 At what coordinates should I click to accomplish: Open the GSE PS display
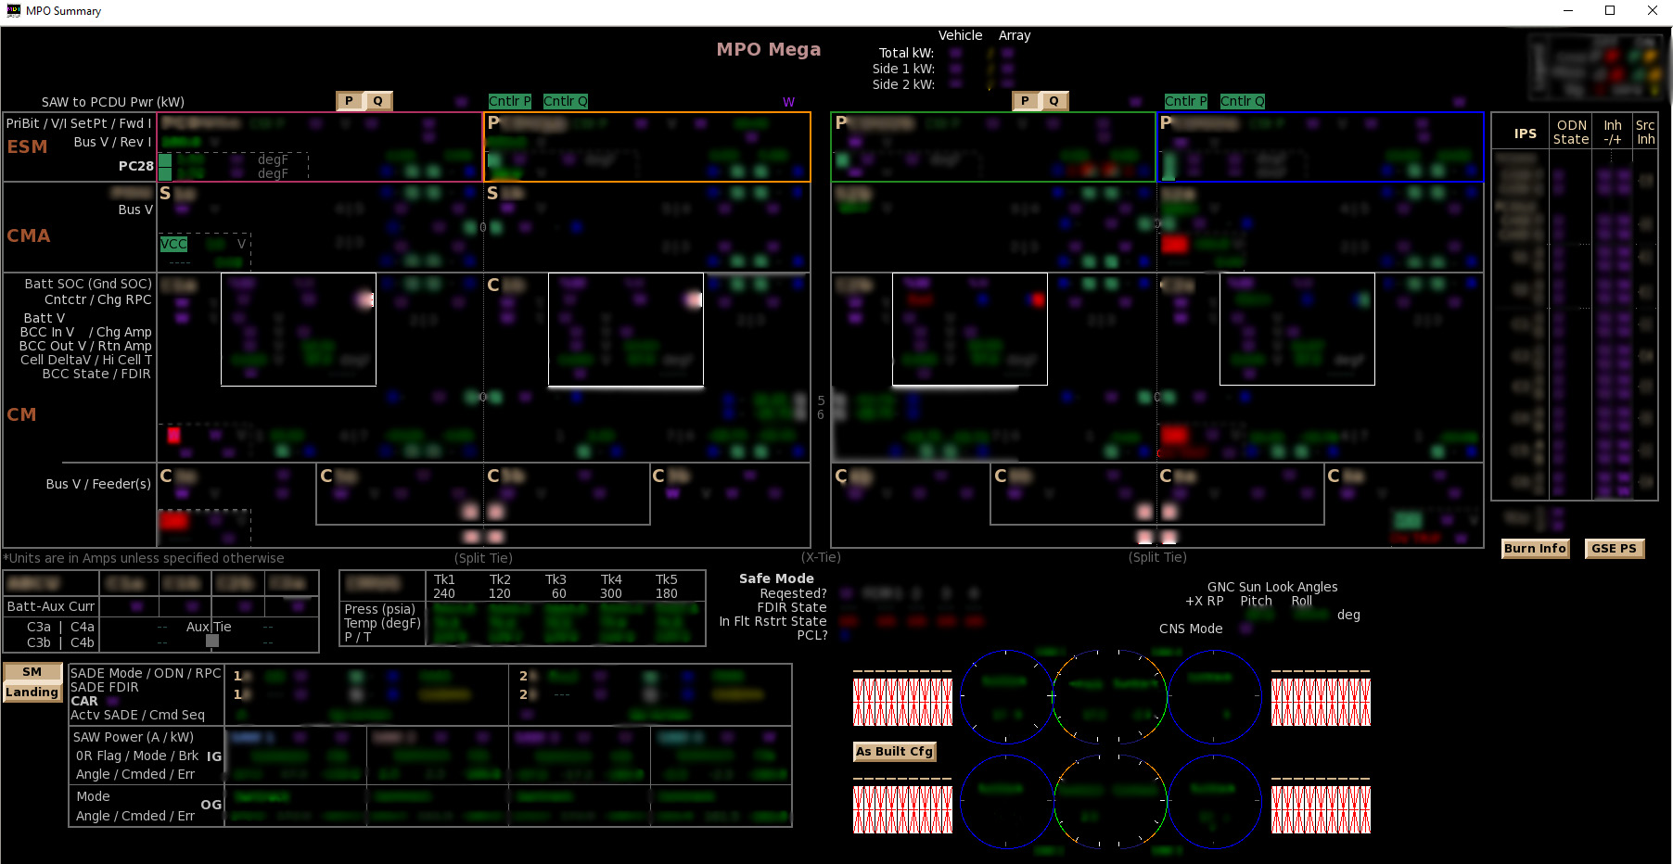pos(1614,549)
